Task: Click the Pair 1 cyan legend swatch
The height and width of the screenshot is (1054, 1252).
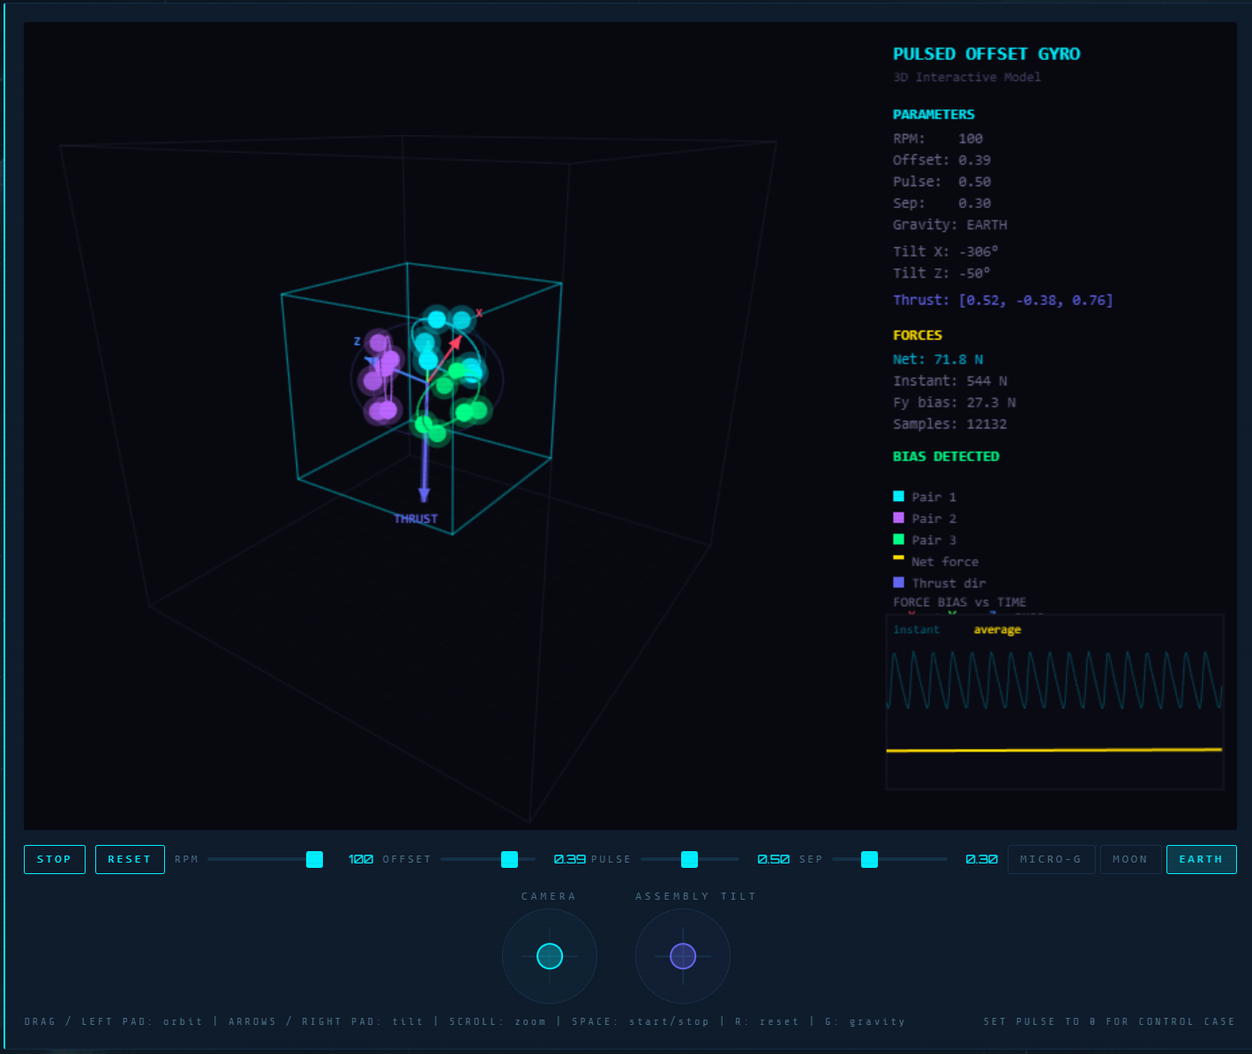Action: point(898,497)
